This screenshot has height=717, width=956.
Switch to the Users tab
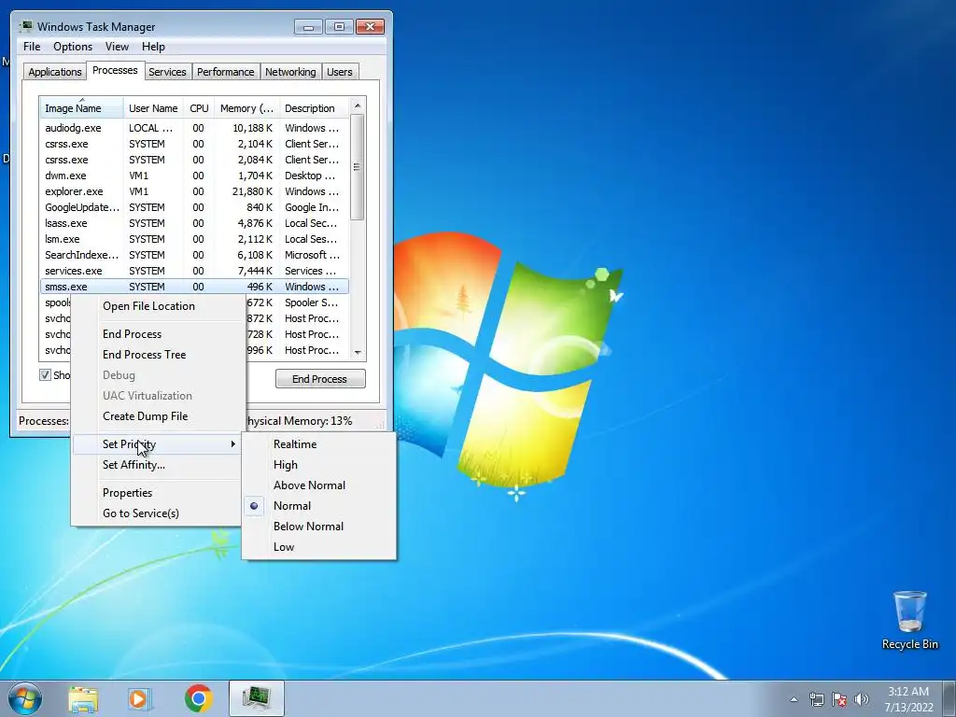click(340, 72)
